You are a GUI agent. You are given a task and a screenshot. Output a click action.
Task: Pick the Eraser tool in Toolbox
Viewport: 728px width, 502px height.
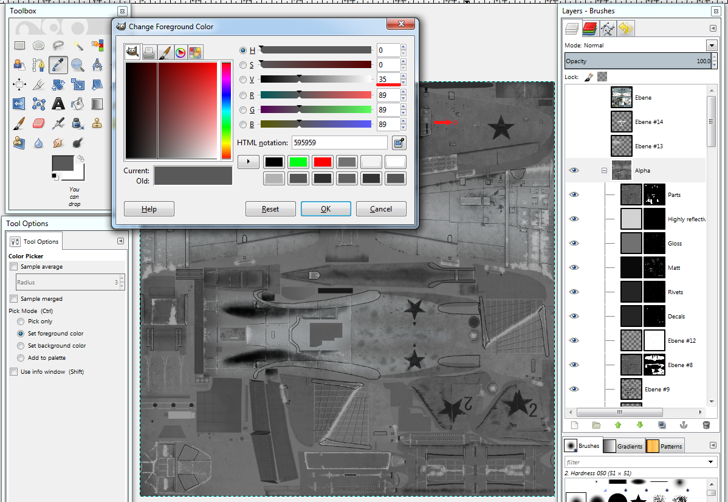38,123
